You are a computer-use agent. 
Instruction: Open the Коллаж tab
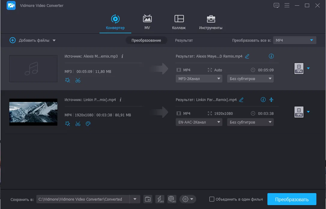coord(179,22)
